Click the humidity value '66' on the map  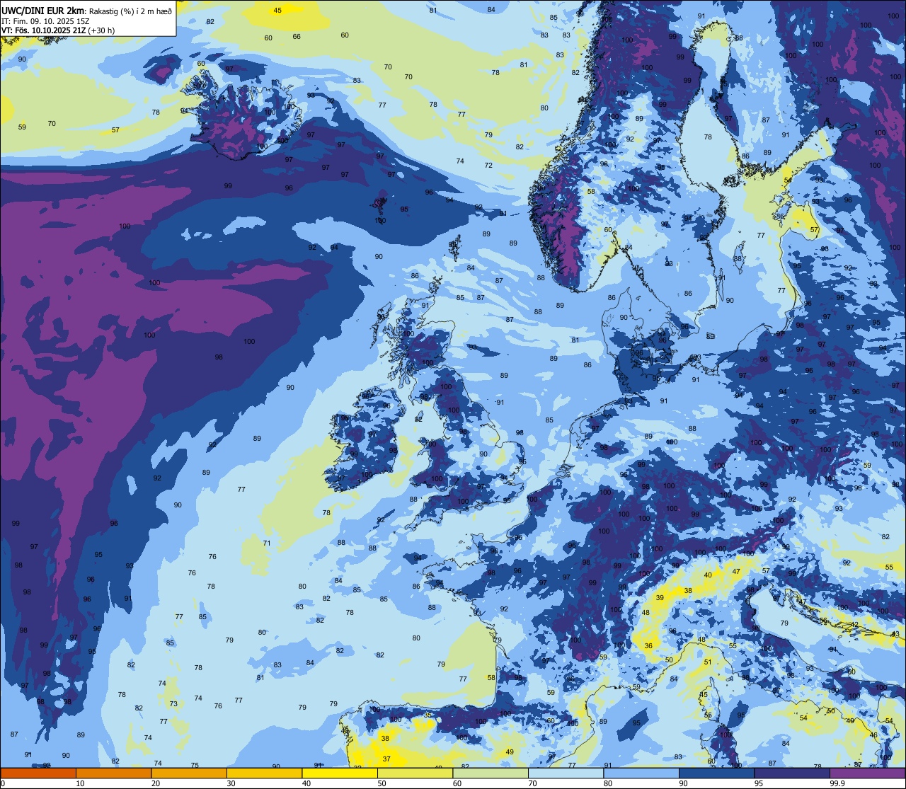pos(297,37)
